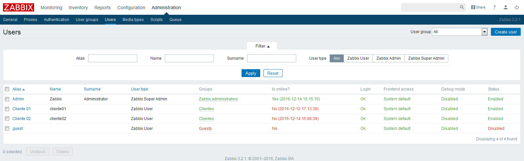The width and height of the screenshot is (524, 161).
Task: Open the User group dropdown
Action: point(460,32)
